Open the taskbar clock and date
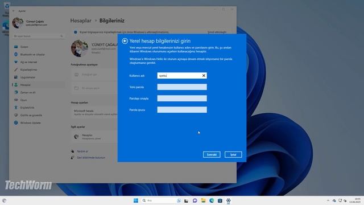The width and height of the screenshot is (364, 205). 355,200
